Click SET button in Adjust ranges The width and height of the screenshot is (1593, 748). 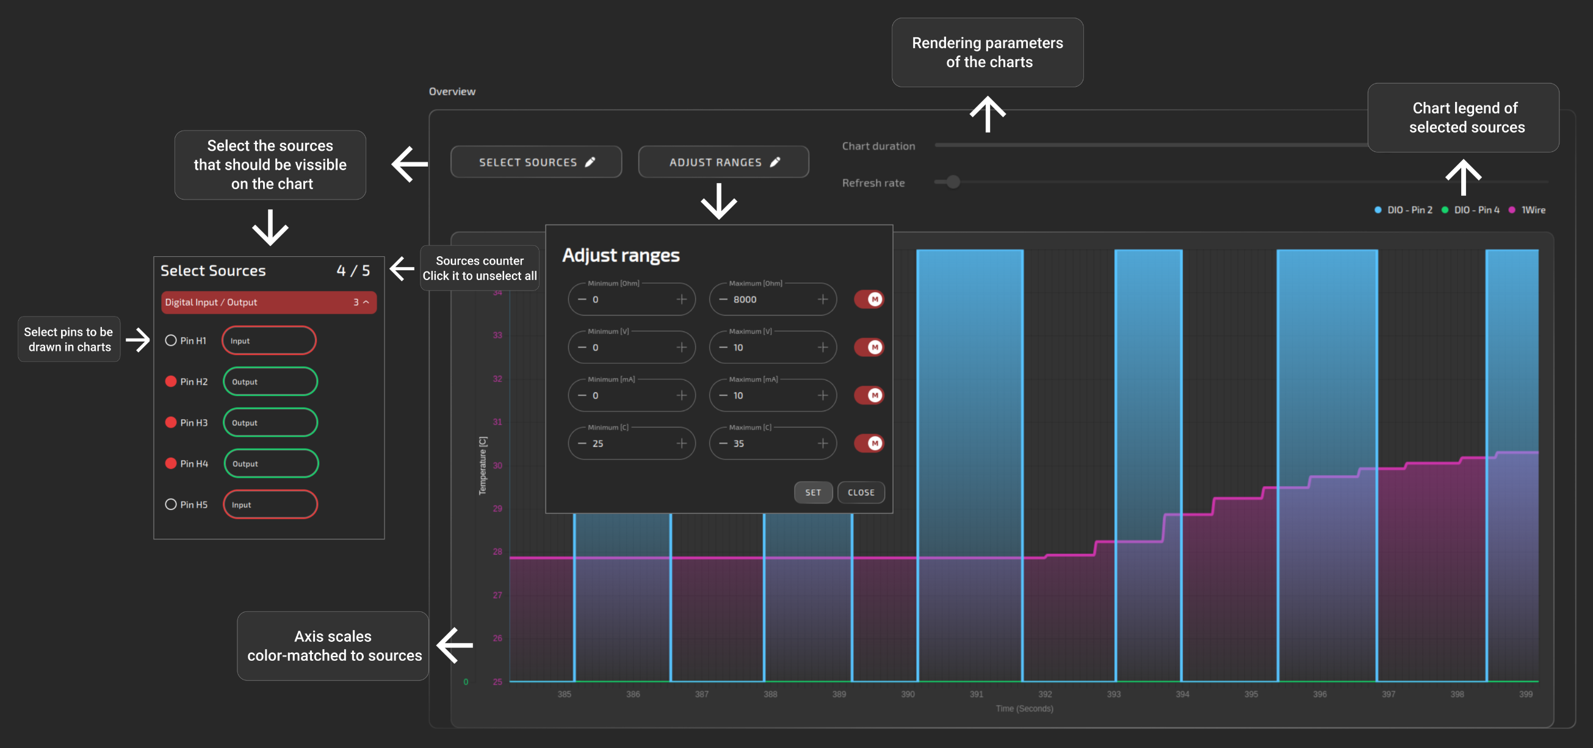click(812, 493)
